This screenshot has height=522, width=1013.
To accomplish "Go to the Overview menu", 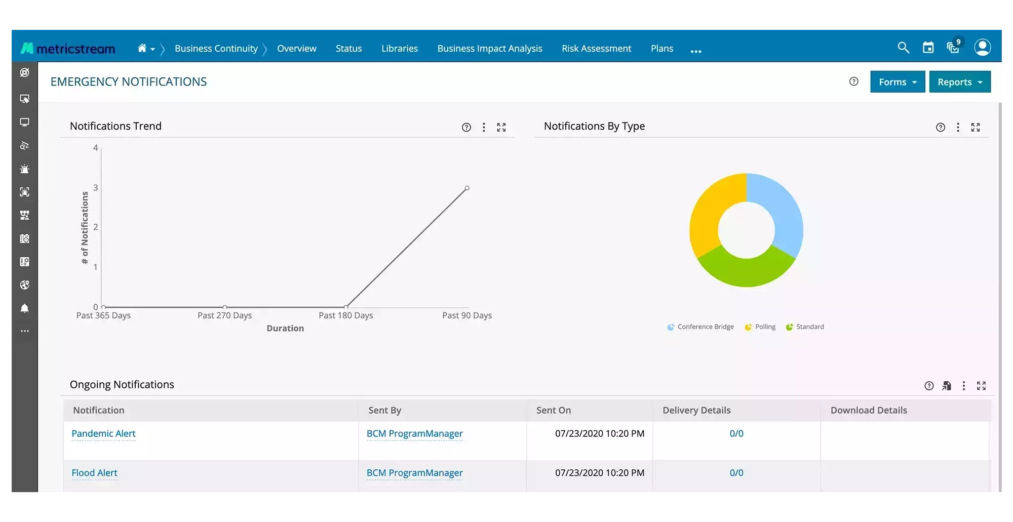I will pos(297,49).
